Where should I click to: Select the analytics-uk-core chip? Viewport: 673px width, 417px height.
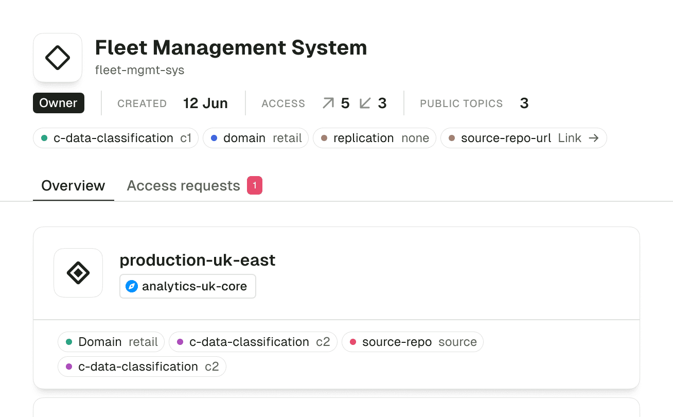(188, 287)
